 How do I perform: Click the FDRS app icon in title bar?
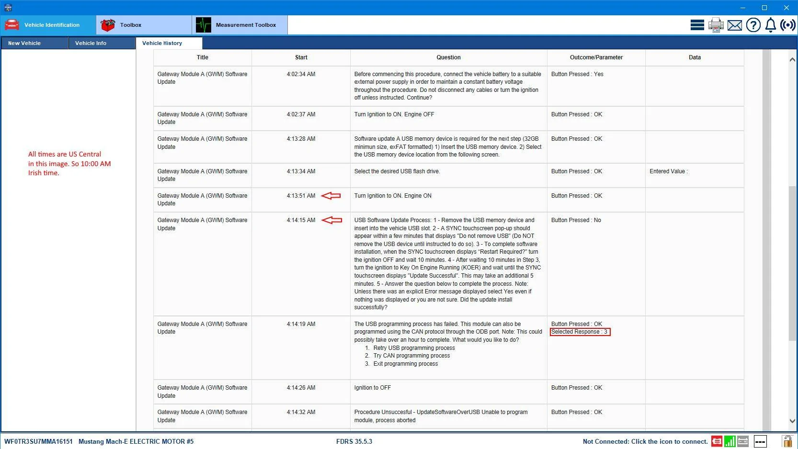point(8,7)
